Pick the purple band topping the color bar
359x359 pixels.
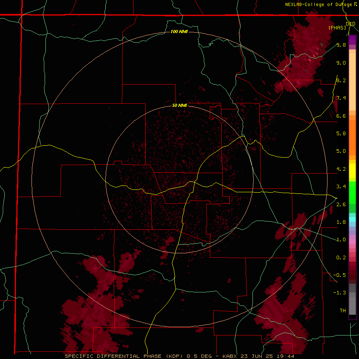pos(352,40)
